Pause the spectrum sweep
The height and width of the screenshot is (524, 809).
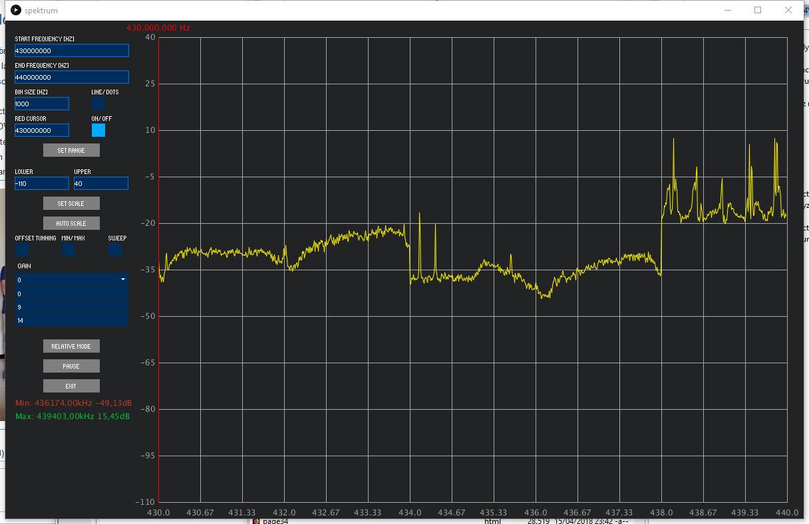tap(71, 366)
